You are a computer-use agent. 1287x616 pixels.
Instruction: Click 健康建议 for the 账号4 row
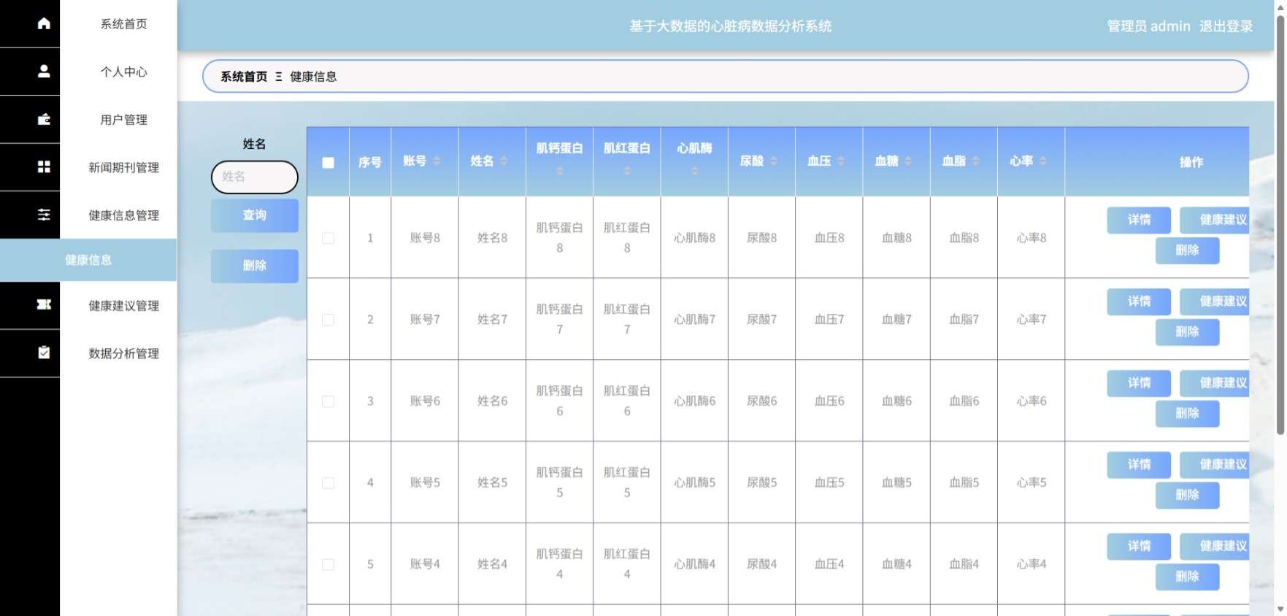click(x=1215, y=547)
